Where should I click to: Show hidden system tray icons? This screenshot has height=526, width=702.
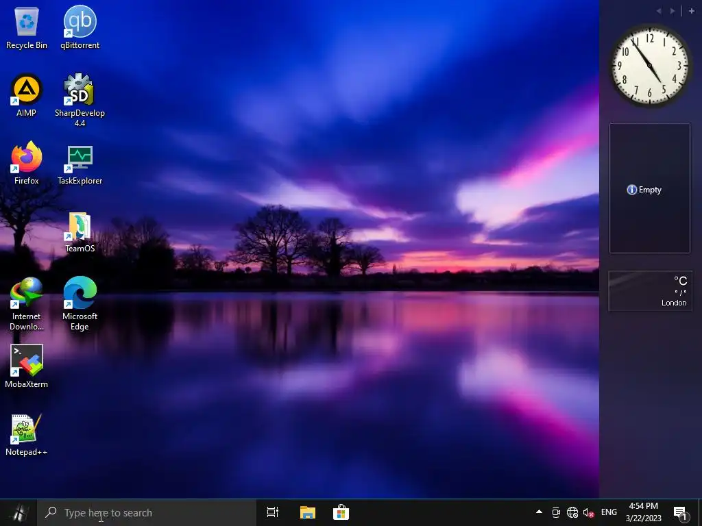pyautogui.click(x=539, y=512)
